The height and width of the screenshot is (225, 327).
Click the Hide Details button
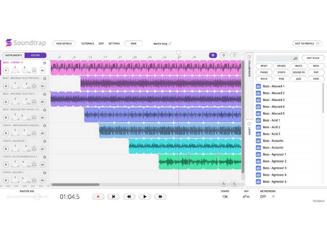click(64, 44)
